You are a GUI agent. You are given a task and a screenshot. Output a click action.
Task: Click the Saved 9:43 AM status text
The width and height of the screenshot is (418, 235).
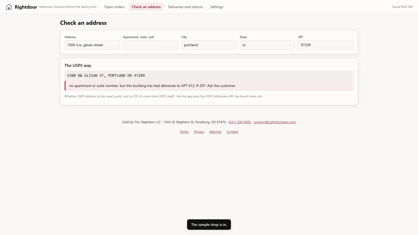(x=402, y=7)
